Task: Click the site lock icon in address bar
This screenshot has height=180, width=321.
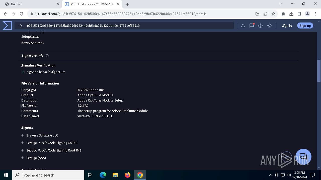Action: tap(31, 14)
